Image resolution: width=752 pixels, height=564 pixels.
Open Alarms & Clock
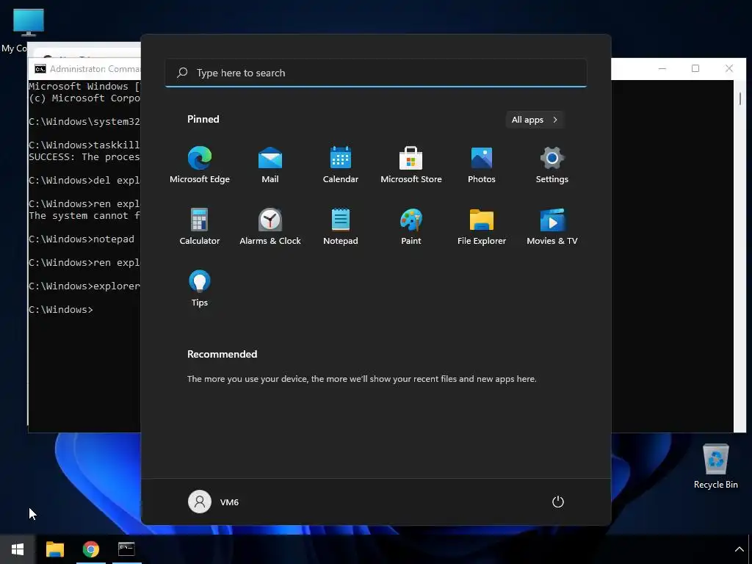coord(270,227)
